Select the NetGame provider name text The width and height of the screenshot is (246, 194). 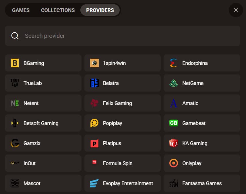pos(193,83)
